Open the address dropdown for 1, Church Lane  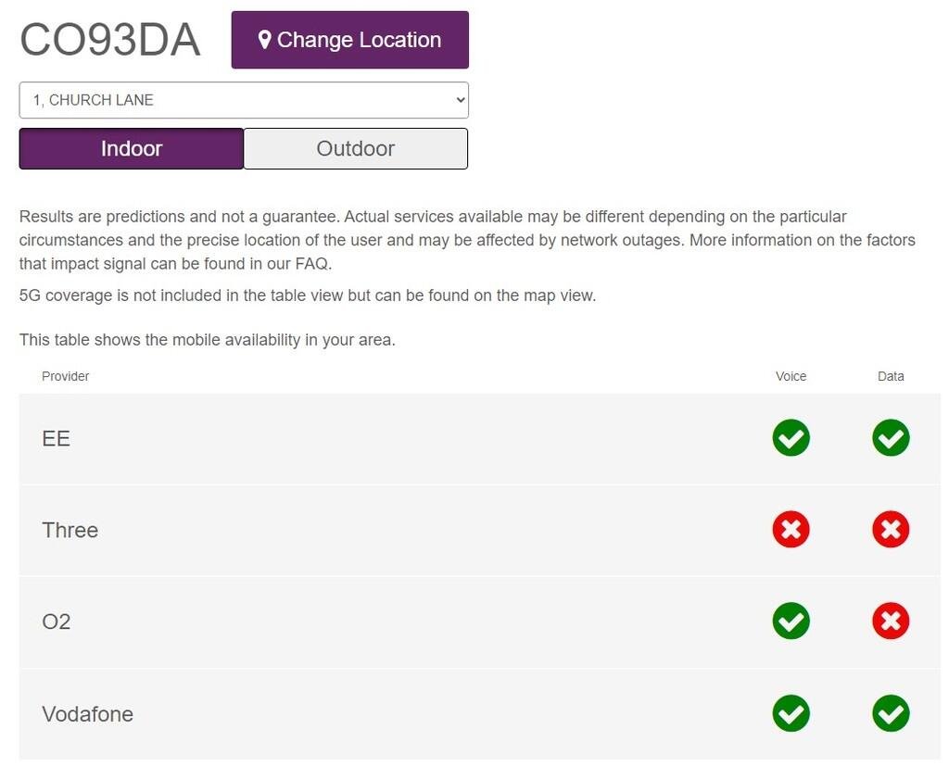pyautogui.click(x=244, y=100)
